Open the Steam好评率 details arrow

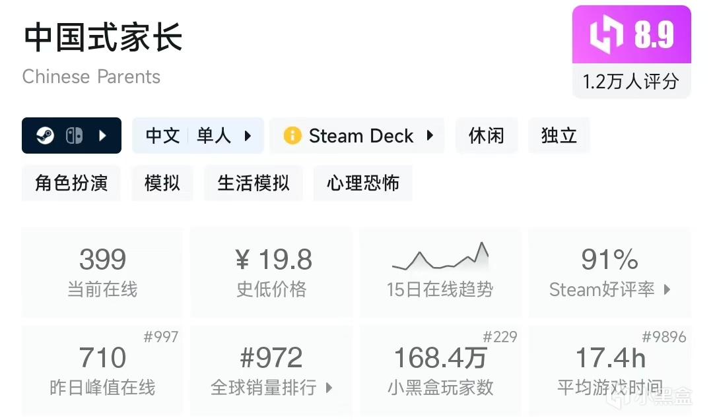click(x=667, y=289)
